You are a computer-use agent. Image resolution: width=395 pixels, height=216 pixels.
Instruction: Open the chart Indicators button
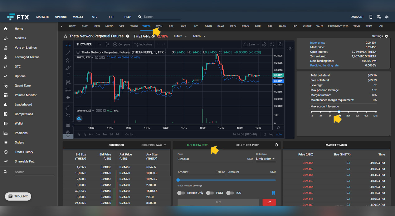[143, 44]
